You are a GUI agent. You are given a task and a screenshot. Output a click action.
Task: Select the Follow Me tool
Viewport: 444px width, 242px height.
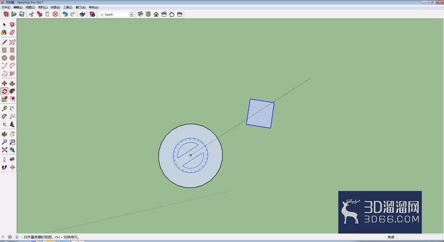click(12, 91)
